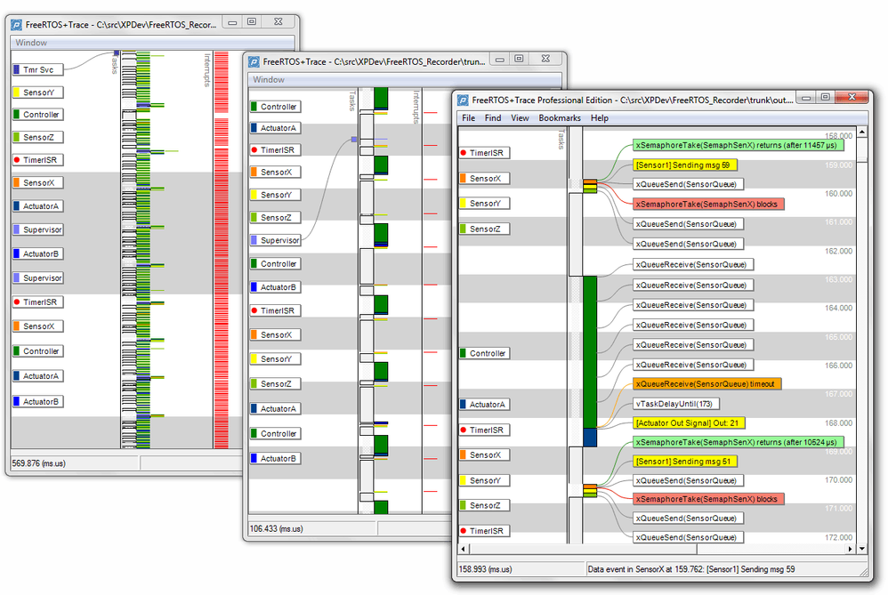The width and height of the screenshot is (888, 595).
Task: Select the topmost TimerISR label in front window
Action: point(484,153)
